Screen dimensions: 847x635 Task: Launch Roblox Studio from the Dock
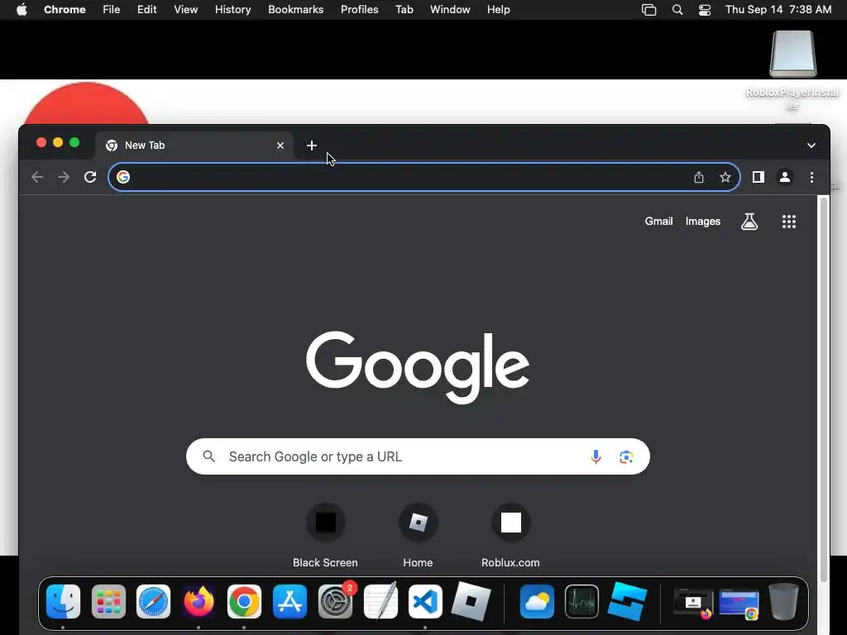pyautogui.click(x=627, y=602)
